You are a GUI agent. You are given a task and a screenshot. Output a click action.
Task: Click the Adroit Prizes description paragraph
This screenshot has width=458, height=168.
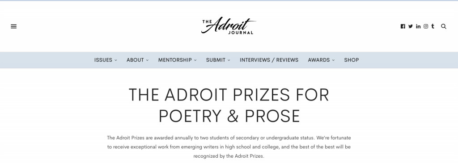229,147
